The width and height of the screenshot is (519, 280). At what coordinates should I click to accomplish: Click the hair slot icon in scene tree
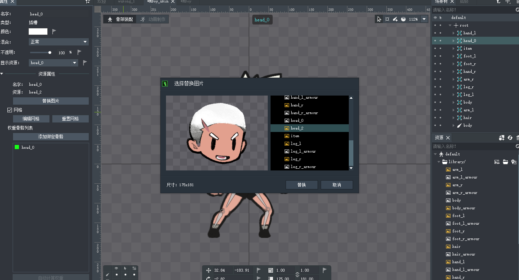(x=459, y=118)
